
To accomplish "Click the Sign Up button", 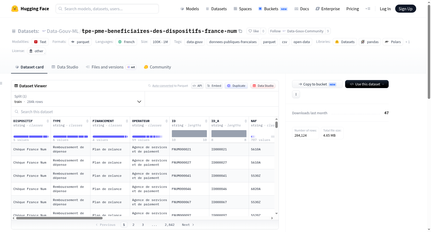I will pos(405,9).
